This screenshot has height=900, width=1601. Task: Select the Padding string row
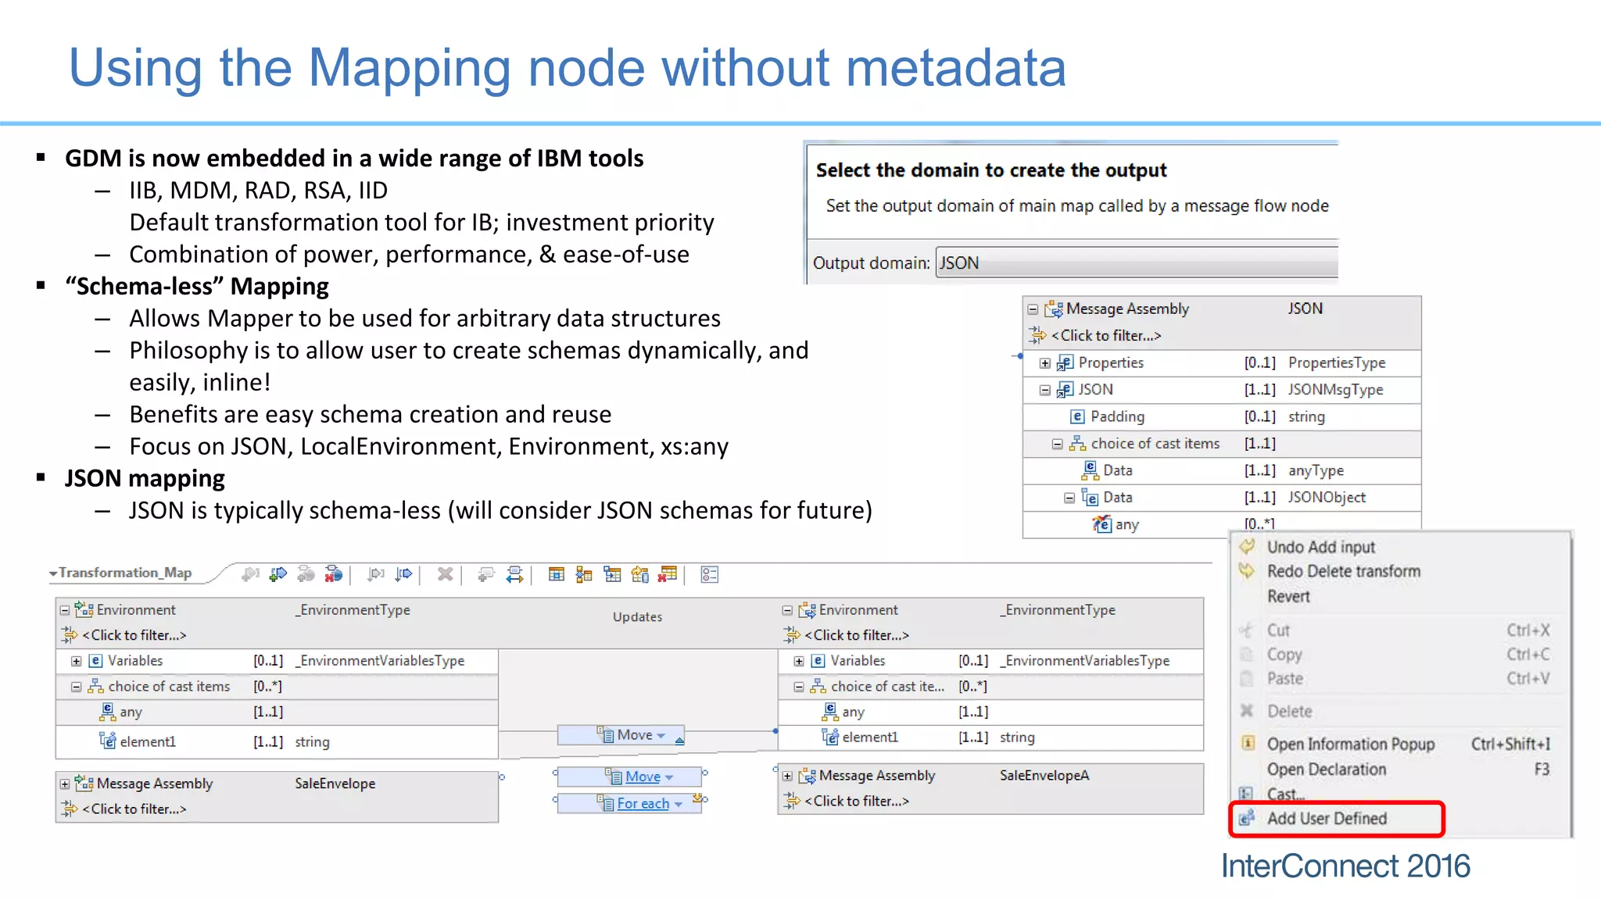pos(1221,416)
